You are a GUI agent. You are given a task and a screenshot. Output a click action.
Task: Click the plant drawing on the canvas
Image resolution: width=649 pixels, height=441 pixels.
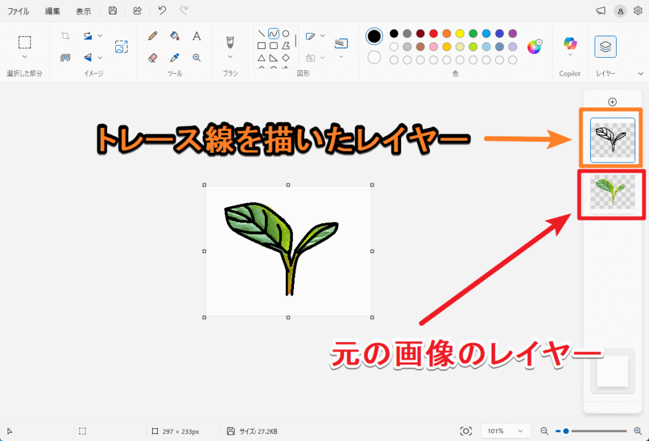point(281,249)
